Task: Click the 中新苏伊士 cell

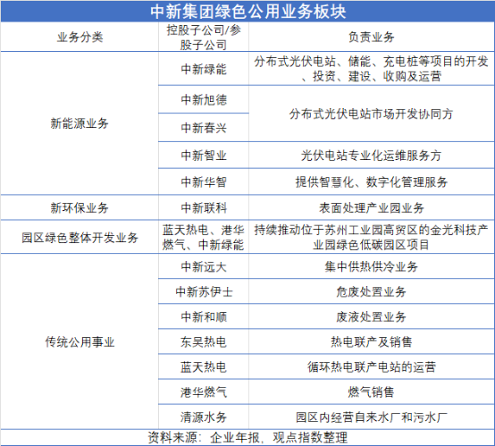Action: point(204,291)
